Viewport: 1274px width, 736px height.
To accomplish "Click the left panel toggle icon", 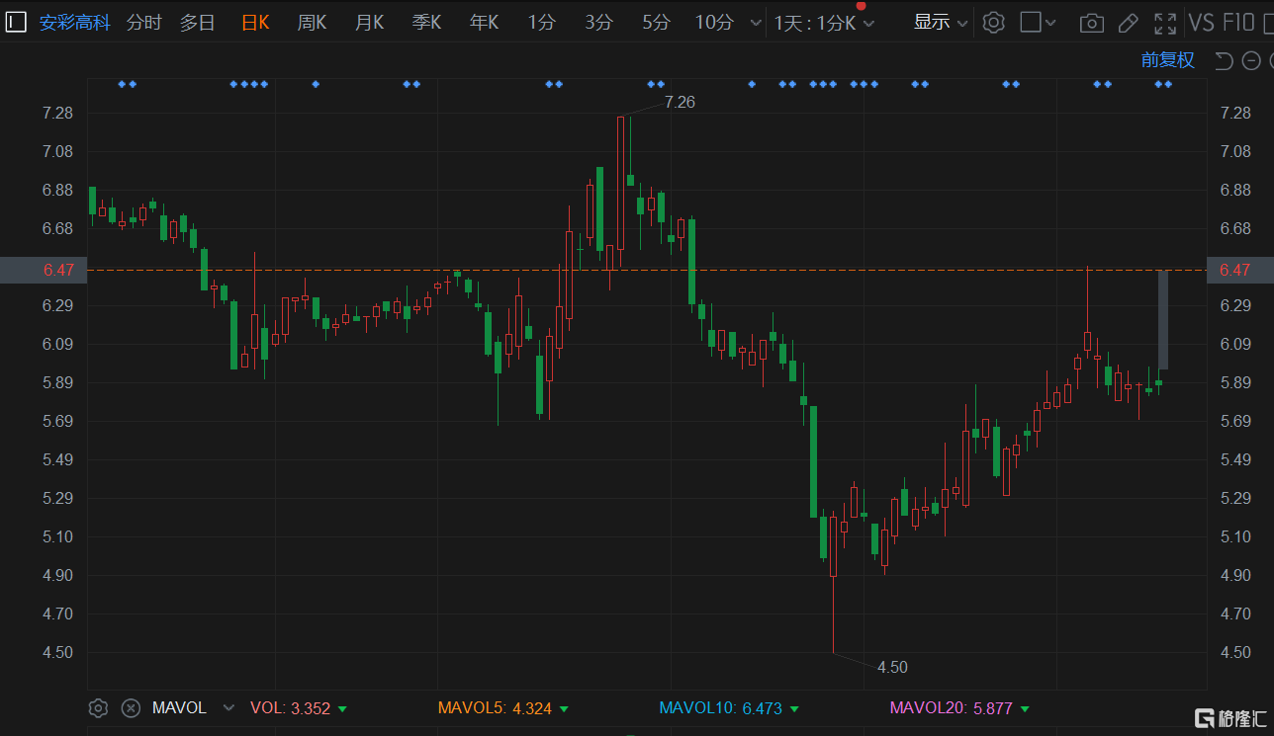I will (16, 22).
